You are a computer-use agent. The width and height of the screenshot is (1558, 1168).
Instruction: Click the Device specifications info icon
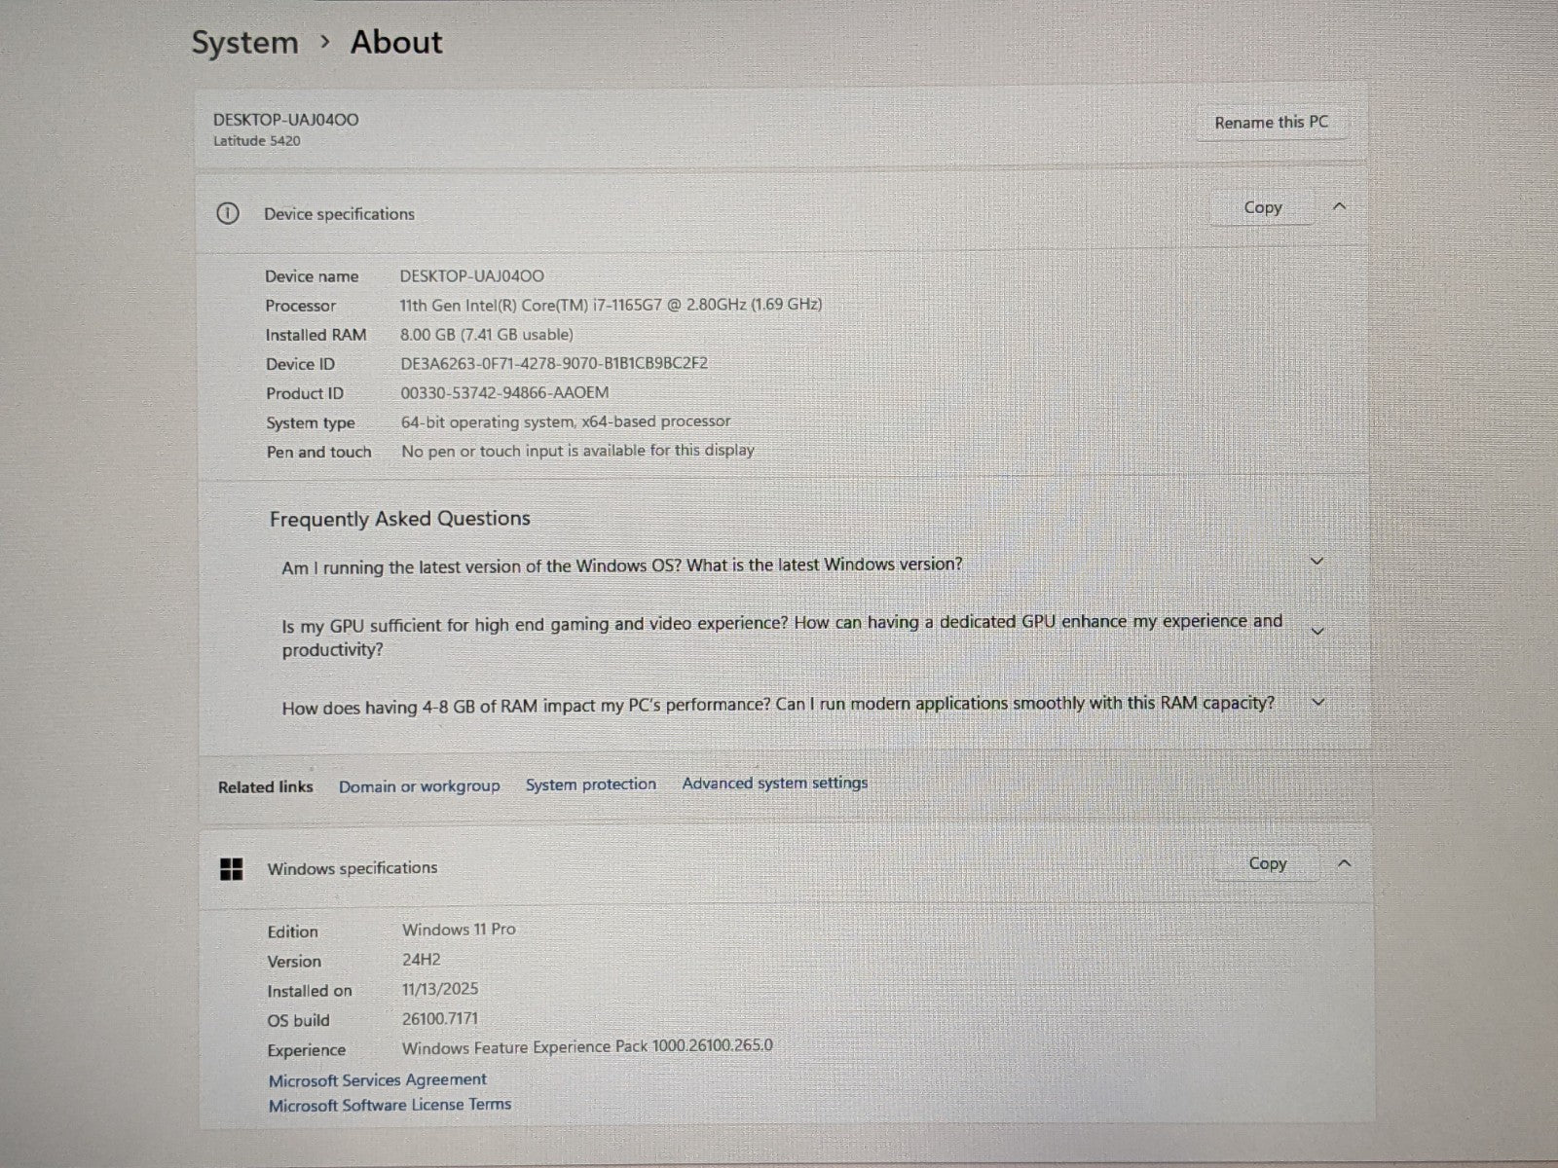[x=227, y=213]
